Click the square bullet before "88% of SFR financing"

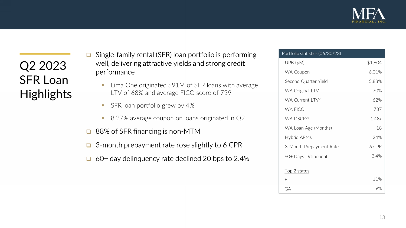89,132
